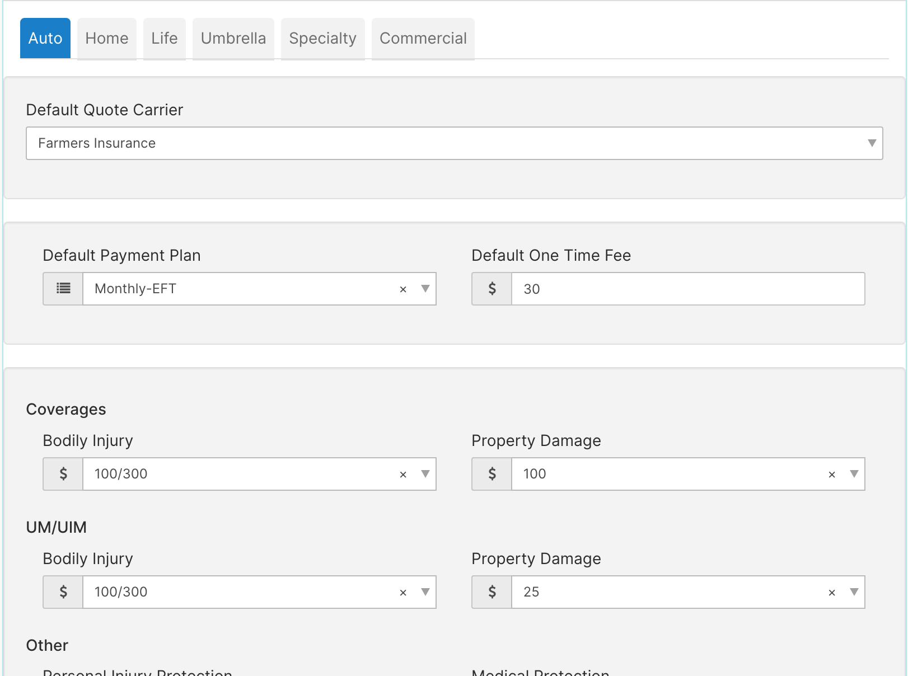The width and height of the screenshot is (908, 676).
Task: Select the Specialty tab
Action: coord(322,38)
